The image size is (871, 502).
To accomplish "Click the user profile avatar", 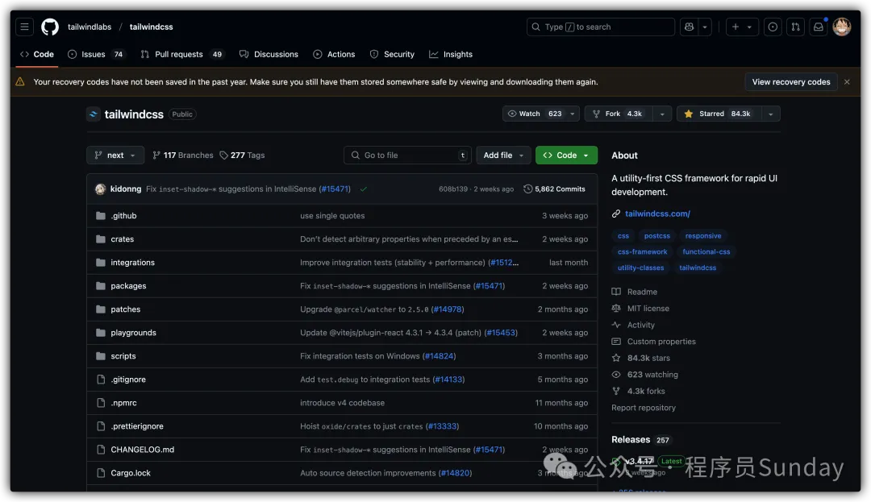I will point(842,27).
